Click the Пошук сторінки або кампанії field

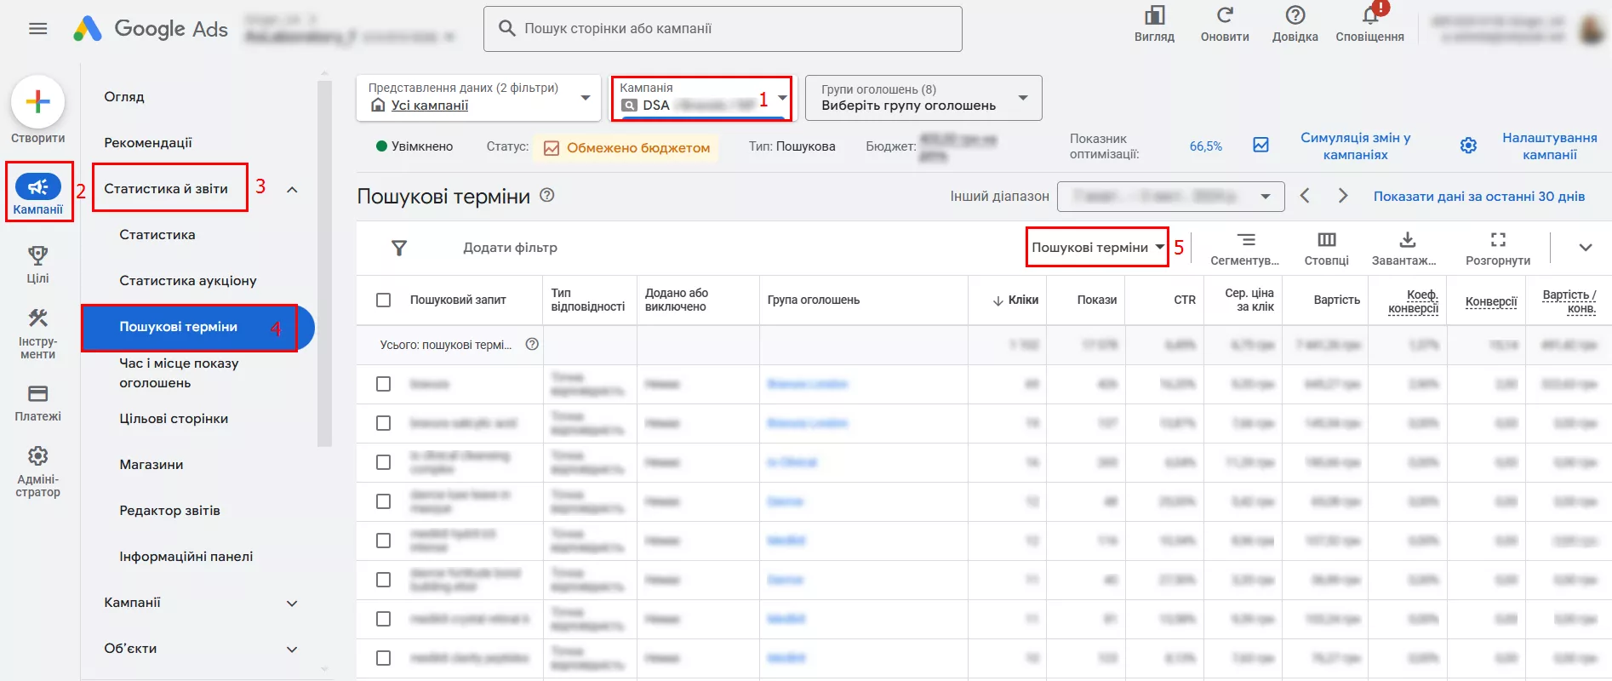tap(723, 29)
